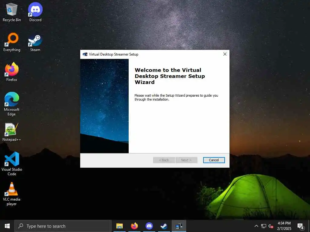Image resolution: width=310 pixels, height=232 pixels.
Task: Open the Recycle Bin desktop icon
Action: pos(12,12)
